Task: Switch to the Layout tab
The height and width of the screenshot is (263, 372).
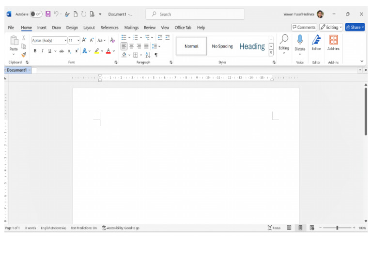Action: pos(89,28)
